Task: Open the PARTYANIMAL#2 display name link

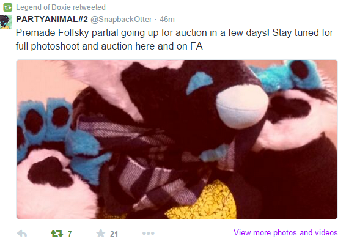Action: coord(52,19)
